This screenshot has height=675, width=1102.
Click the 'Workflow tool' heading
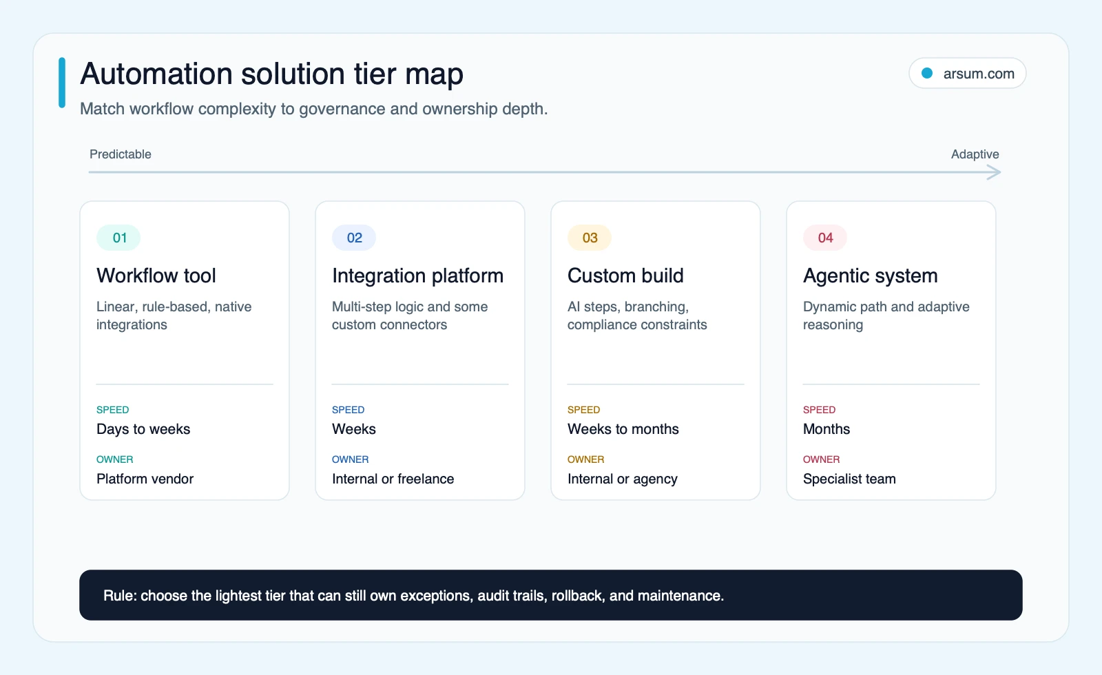[156, 276]
